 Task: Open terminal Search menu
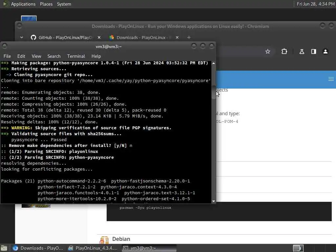(x=54, y=56)
